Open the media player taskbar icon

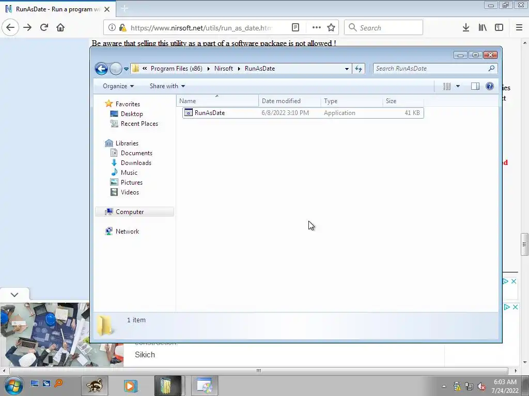pyautogui.click(x=131, y=386)
